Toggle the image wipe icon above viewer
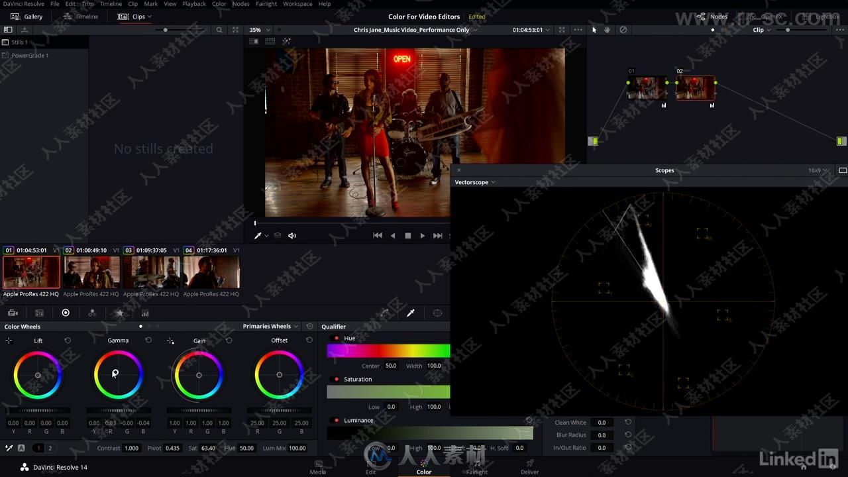Image resolution: width=848 pixels, height=477 pixels. (x=254, y=41)
